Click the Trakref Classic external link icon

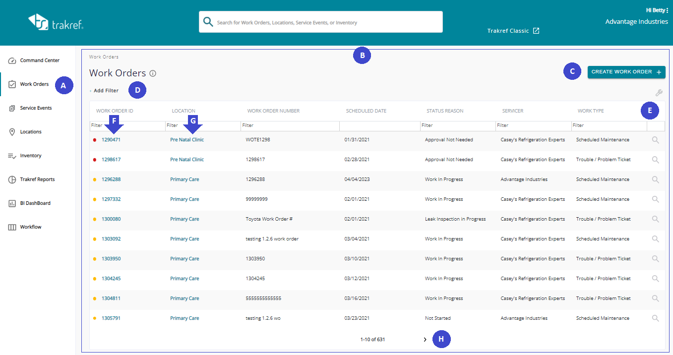pyautogui.click(x=536, y=31)
